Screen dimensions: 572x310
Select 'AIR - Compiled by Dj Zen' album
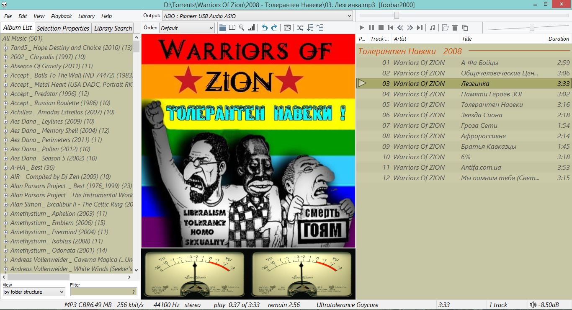click(60, 177)
